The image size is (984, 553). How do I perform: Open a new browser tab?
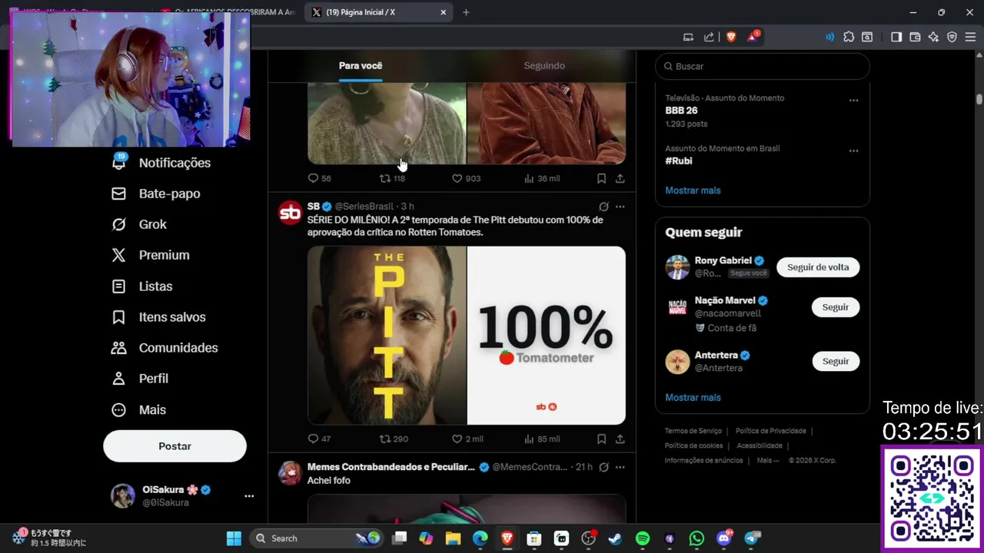(466, 12)
